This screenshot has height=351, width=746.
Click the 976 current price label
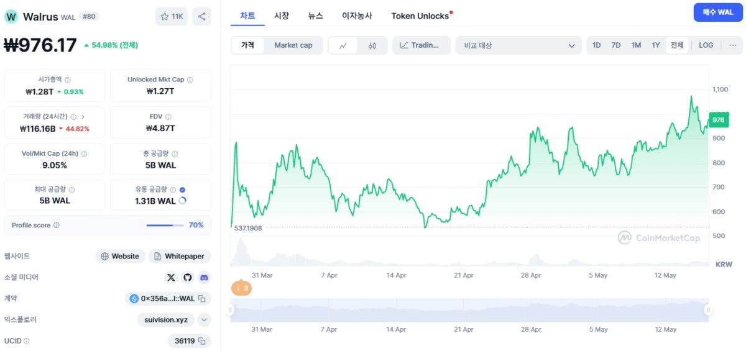(x=719, y=120)
